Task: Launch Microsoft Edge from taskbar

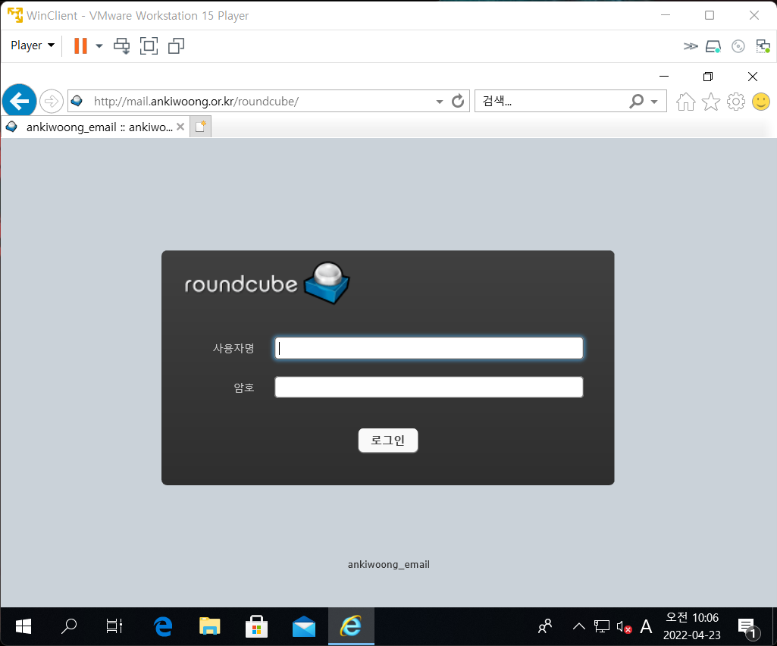Action: tap(163, 626)
